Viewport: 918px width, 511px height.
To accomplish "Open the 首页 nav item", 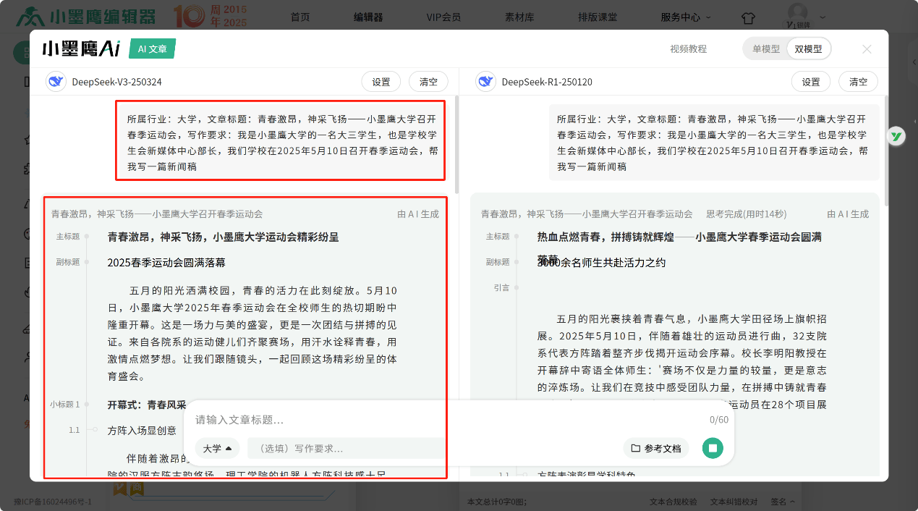I will pos(300,17).
